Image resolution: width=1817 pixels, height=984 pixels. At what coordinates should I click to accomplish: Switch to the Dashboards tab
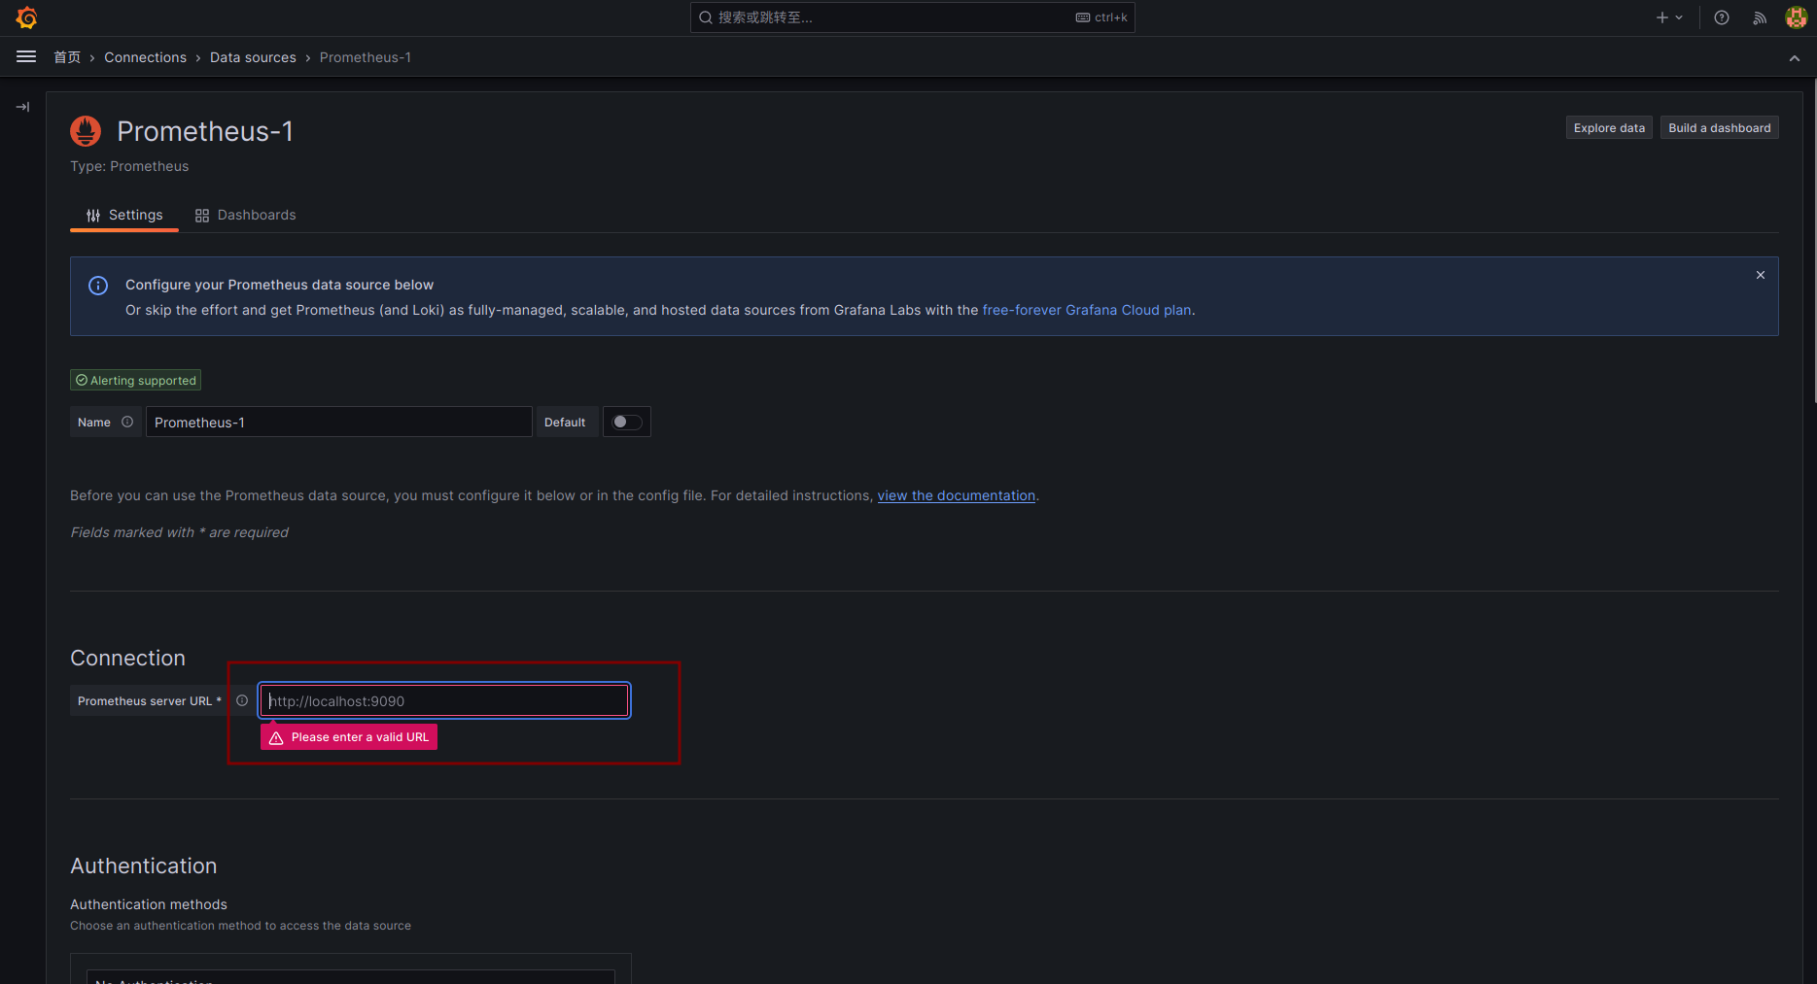click(x=246, y=215)
